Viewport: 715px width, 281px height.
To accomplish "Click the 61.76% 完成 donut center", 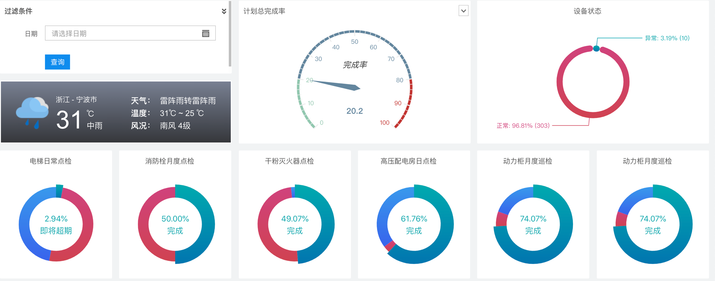I will [x=414, y=225].
